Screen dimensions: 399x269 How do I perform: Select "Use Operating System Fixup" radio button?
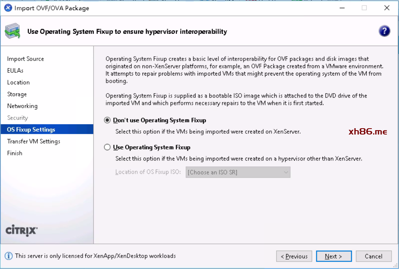(107, 147)
